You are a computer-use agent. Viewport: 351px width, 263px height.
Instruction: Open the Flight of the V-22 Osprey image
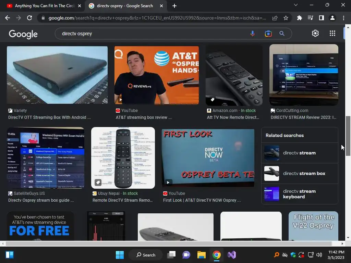pyautogui.click(x=313, y=226)
